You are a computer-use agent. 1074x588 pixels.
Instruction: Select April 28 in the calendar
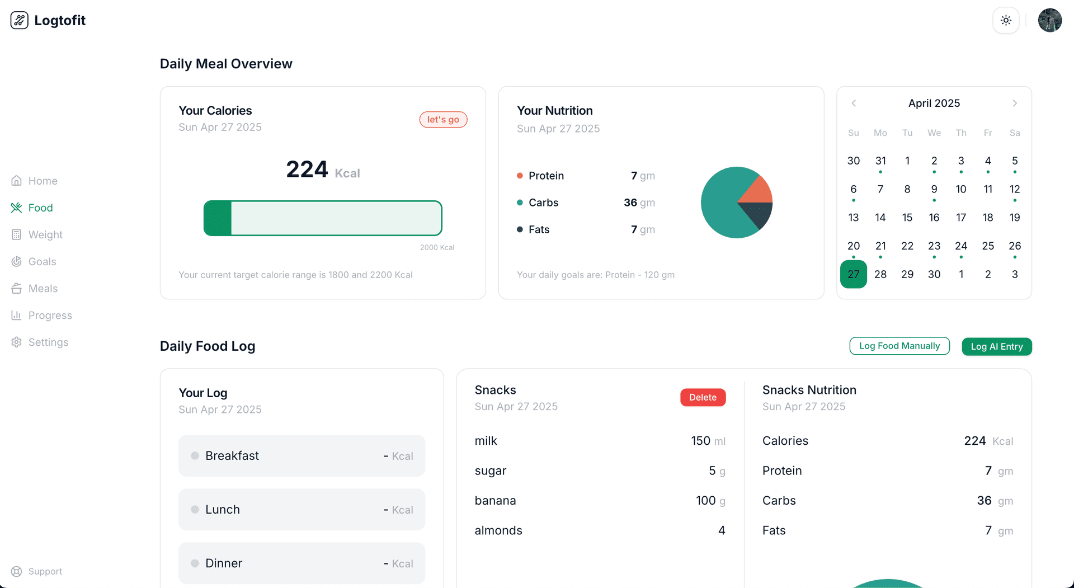880,274
